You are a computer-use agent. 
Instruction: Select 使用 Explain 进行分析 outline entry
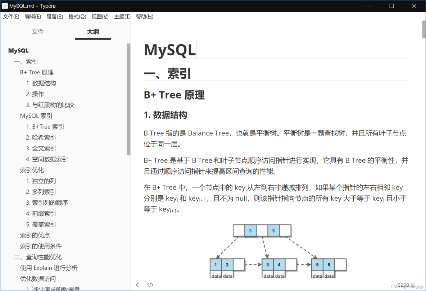coord(49,268)
